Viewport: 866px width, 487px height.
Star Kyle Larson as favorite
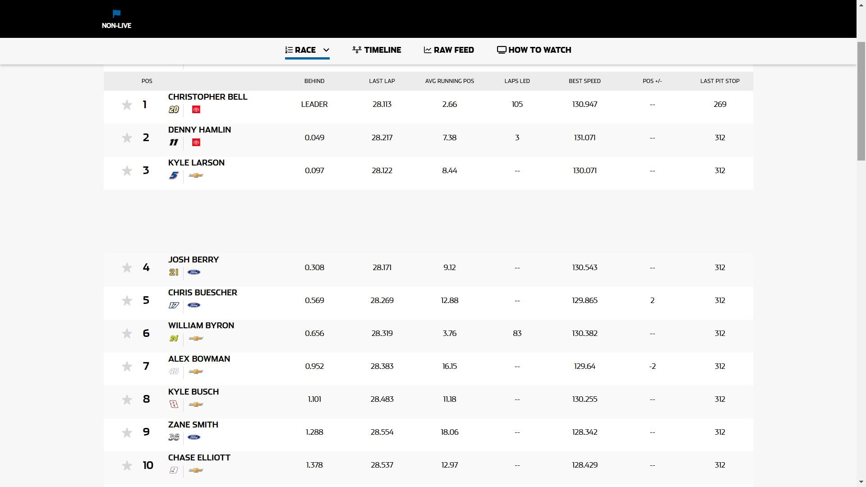pyautogui.click(x=127, y=170)
